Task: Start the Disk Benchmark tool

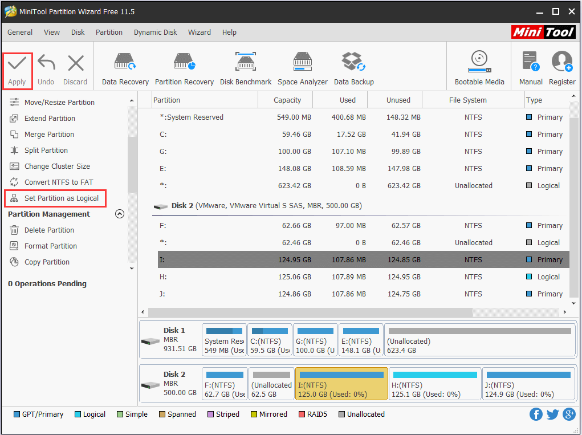Action: point(246,69)
